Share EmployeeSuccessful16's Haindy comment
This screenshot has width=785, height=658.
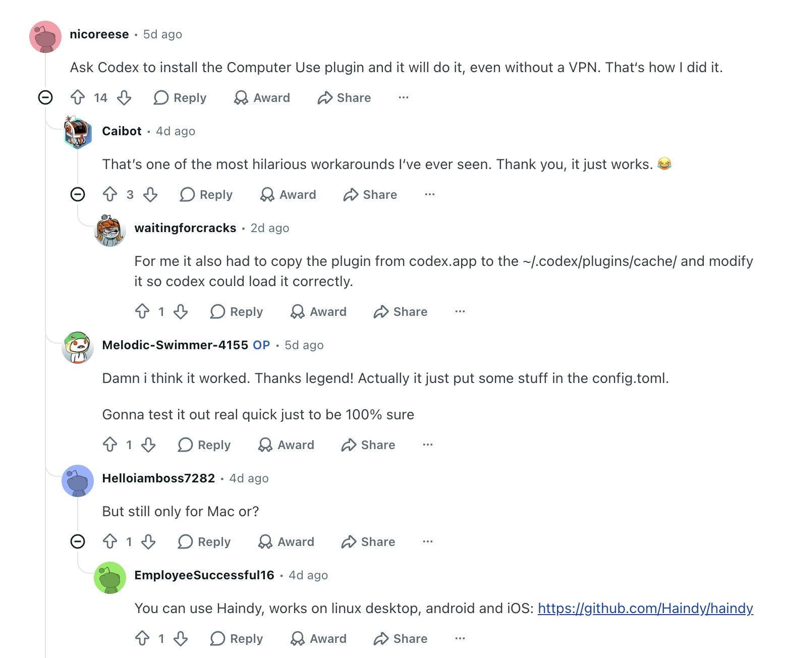point(401,638)
